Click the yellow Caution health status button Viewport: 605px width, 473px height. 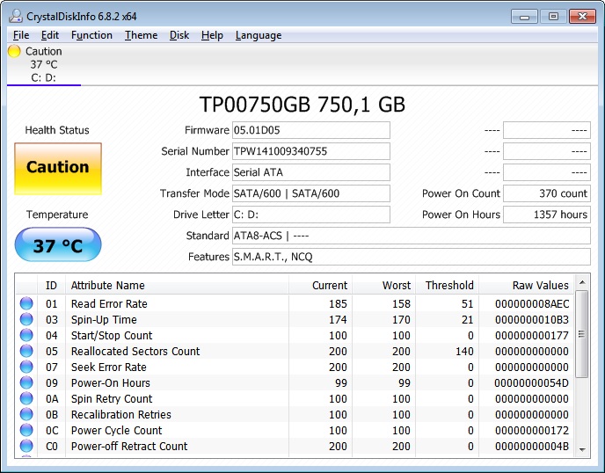pyautogui.click(x=58, y=169)
